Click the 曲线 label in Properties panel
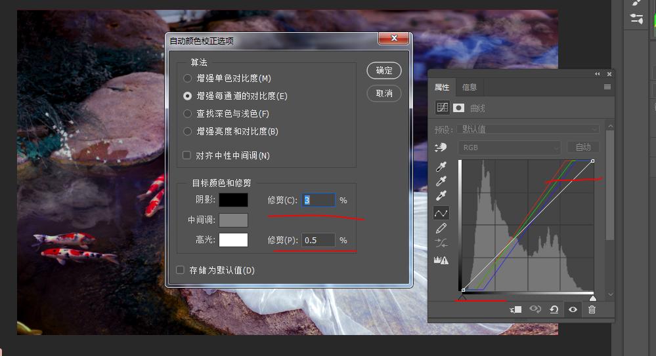656x356 pixels. click(477, 108)
